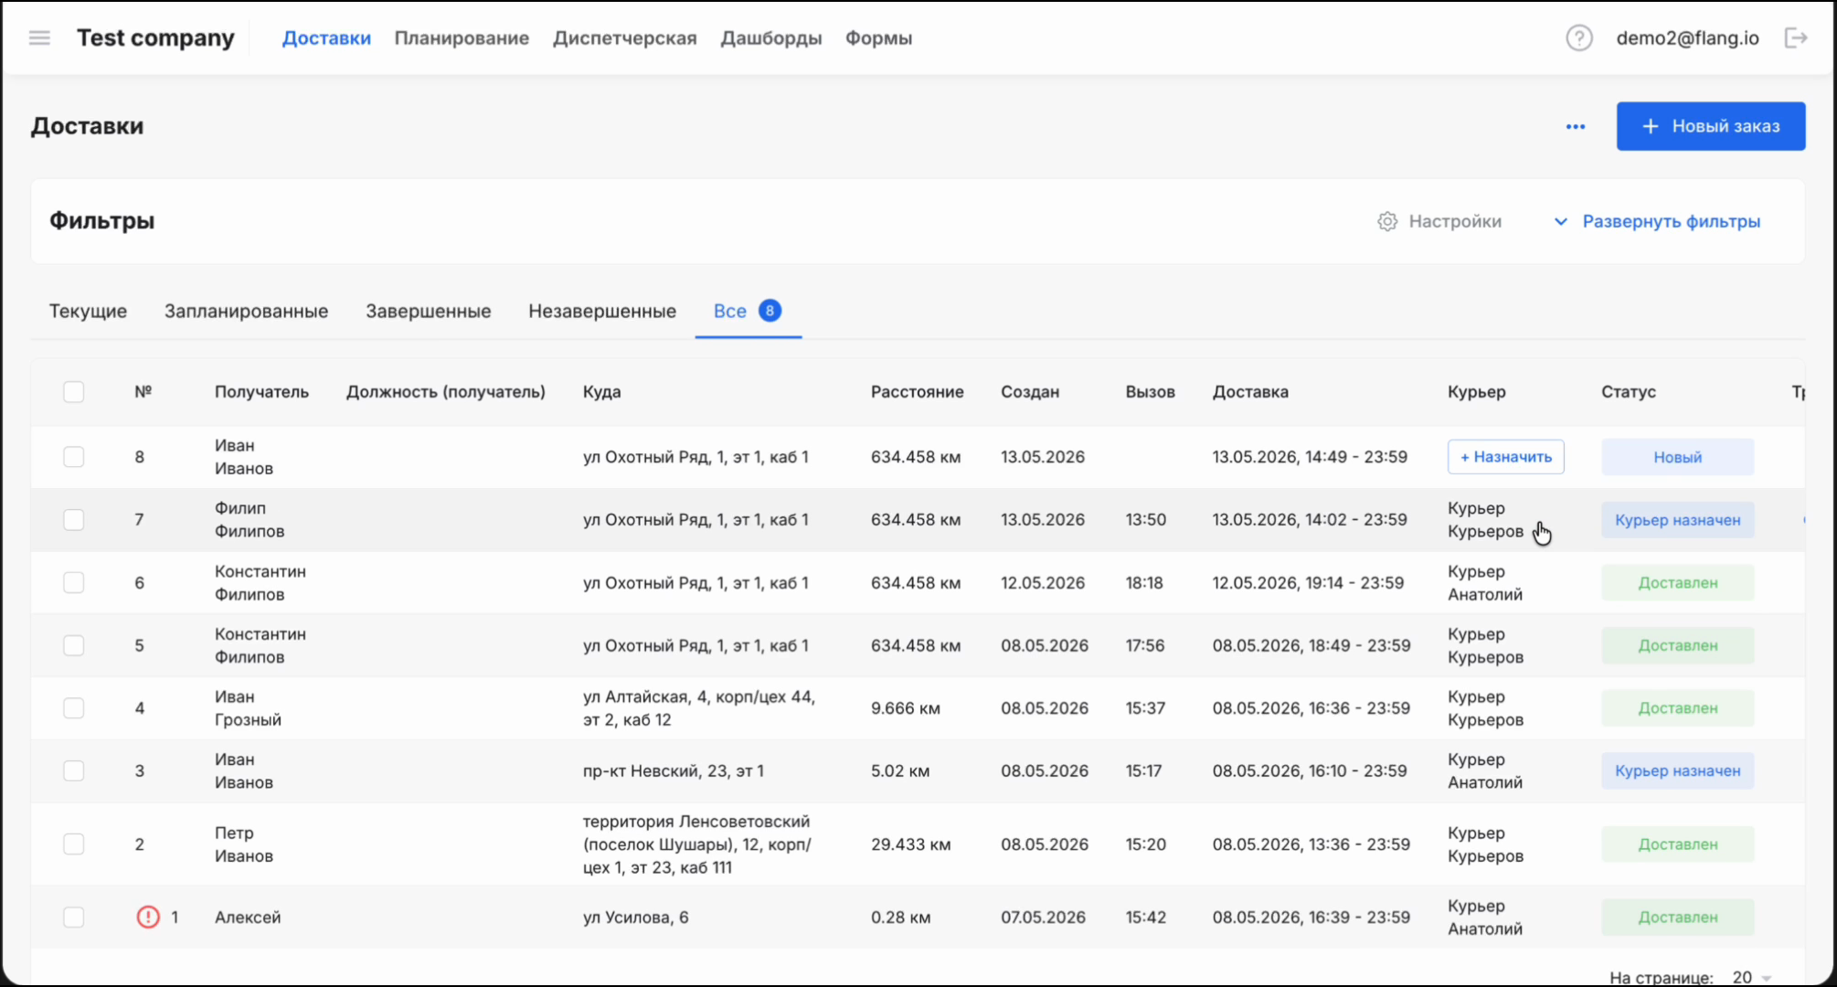Screen dimensions: 1837x987
Task: Click recipient Филип Филипов in order 7
Action: 249,519
